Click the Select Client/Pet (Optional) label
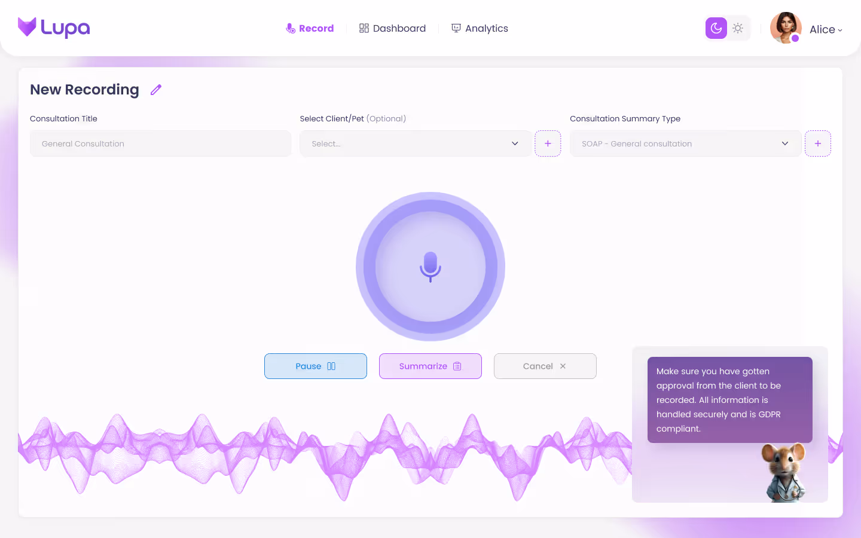The image size is (861, 538). pyautogui.click(x=353, y=118)
